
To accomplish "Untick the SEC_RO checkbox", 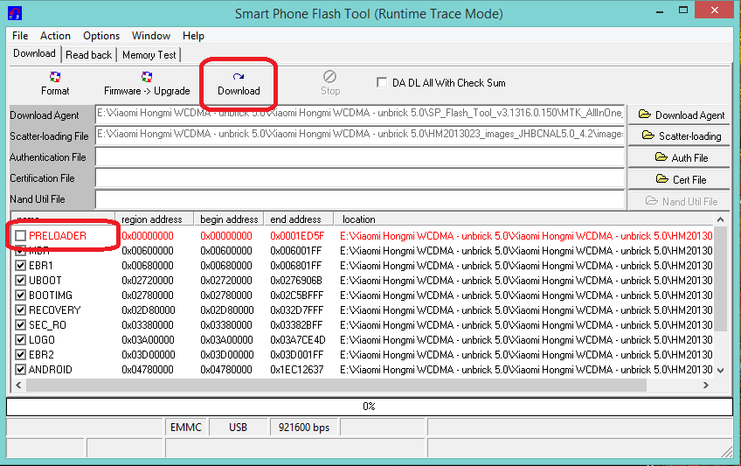I will point(20,324).
